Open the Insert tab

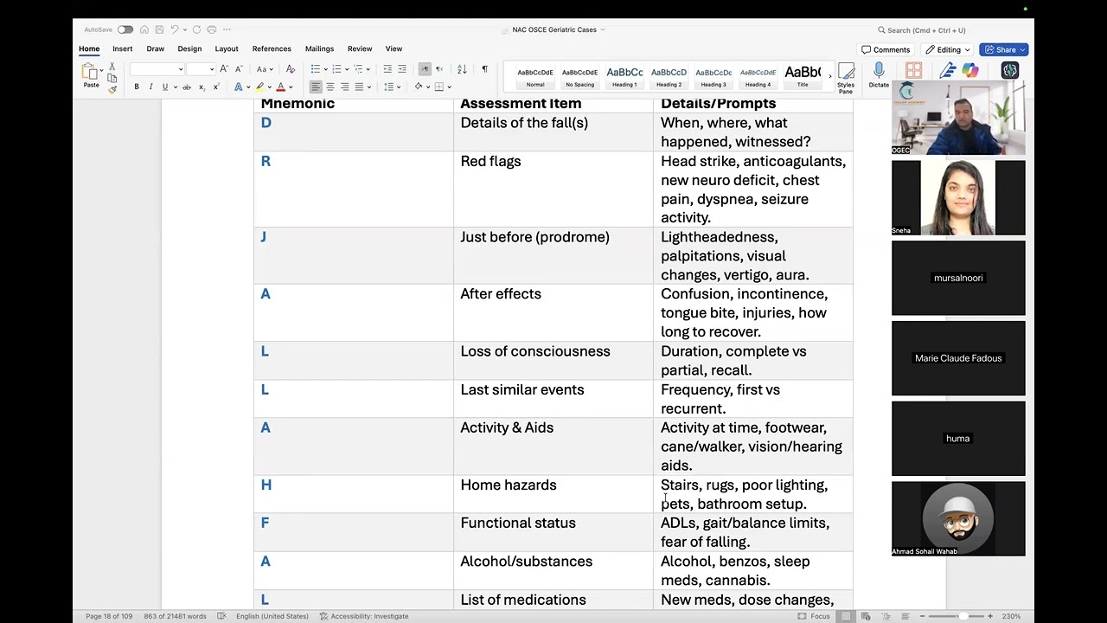(x=122, y=48)
